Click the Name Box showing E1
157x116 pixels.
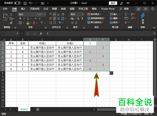click(x=10, y=33)
